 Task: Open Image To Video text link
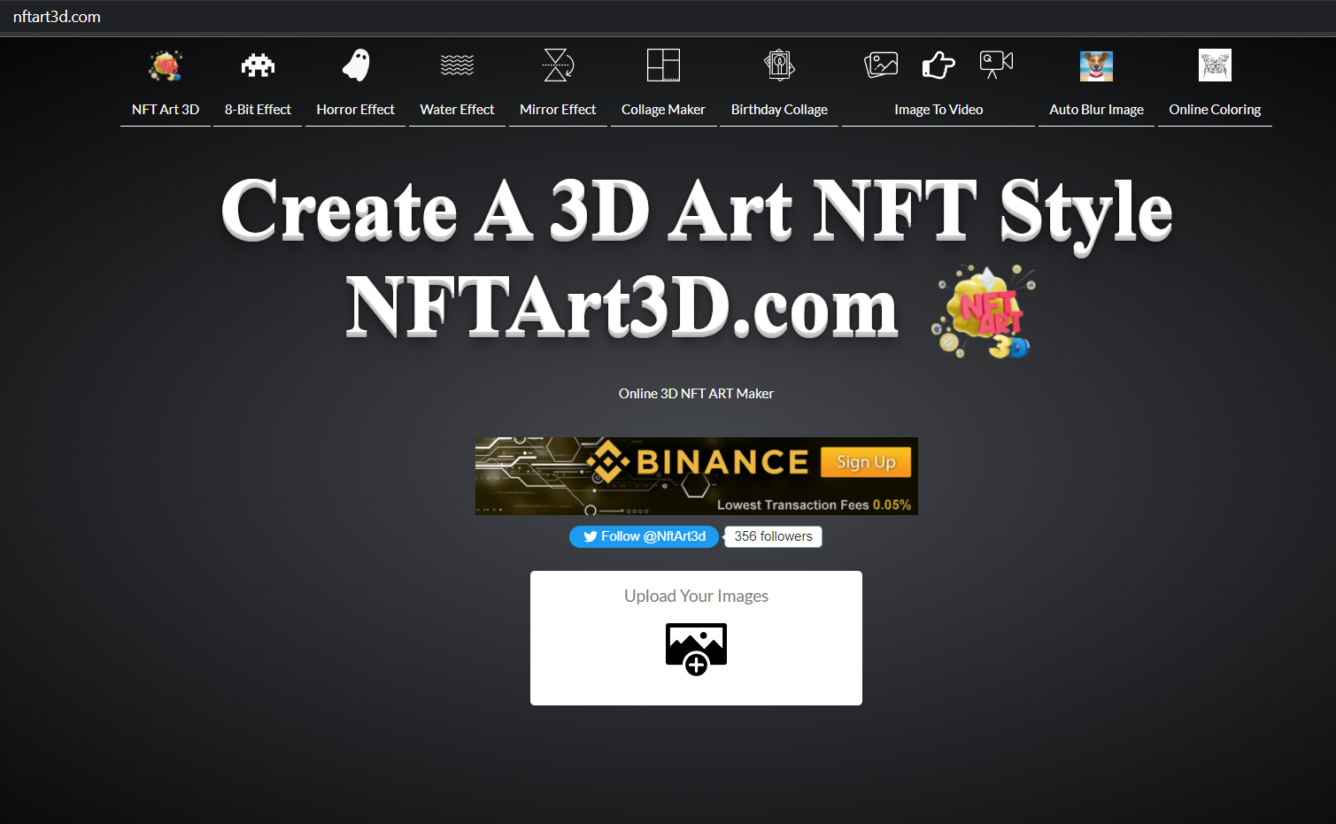[x=938, y=110]
